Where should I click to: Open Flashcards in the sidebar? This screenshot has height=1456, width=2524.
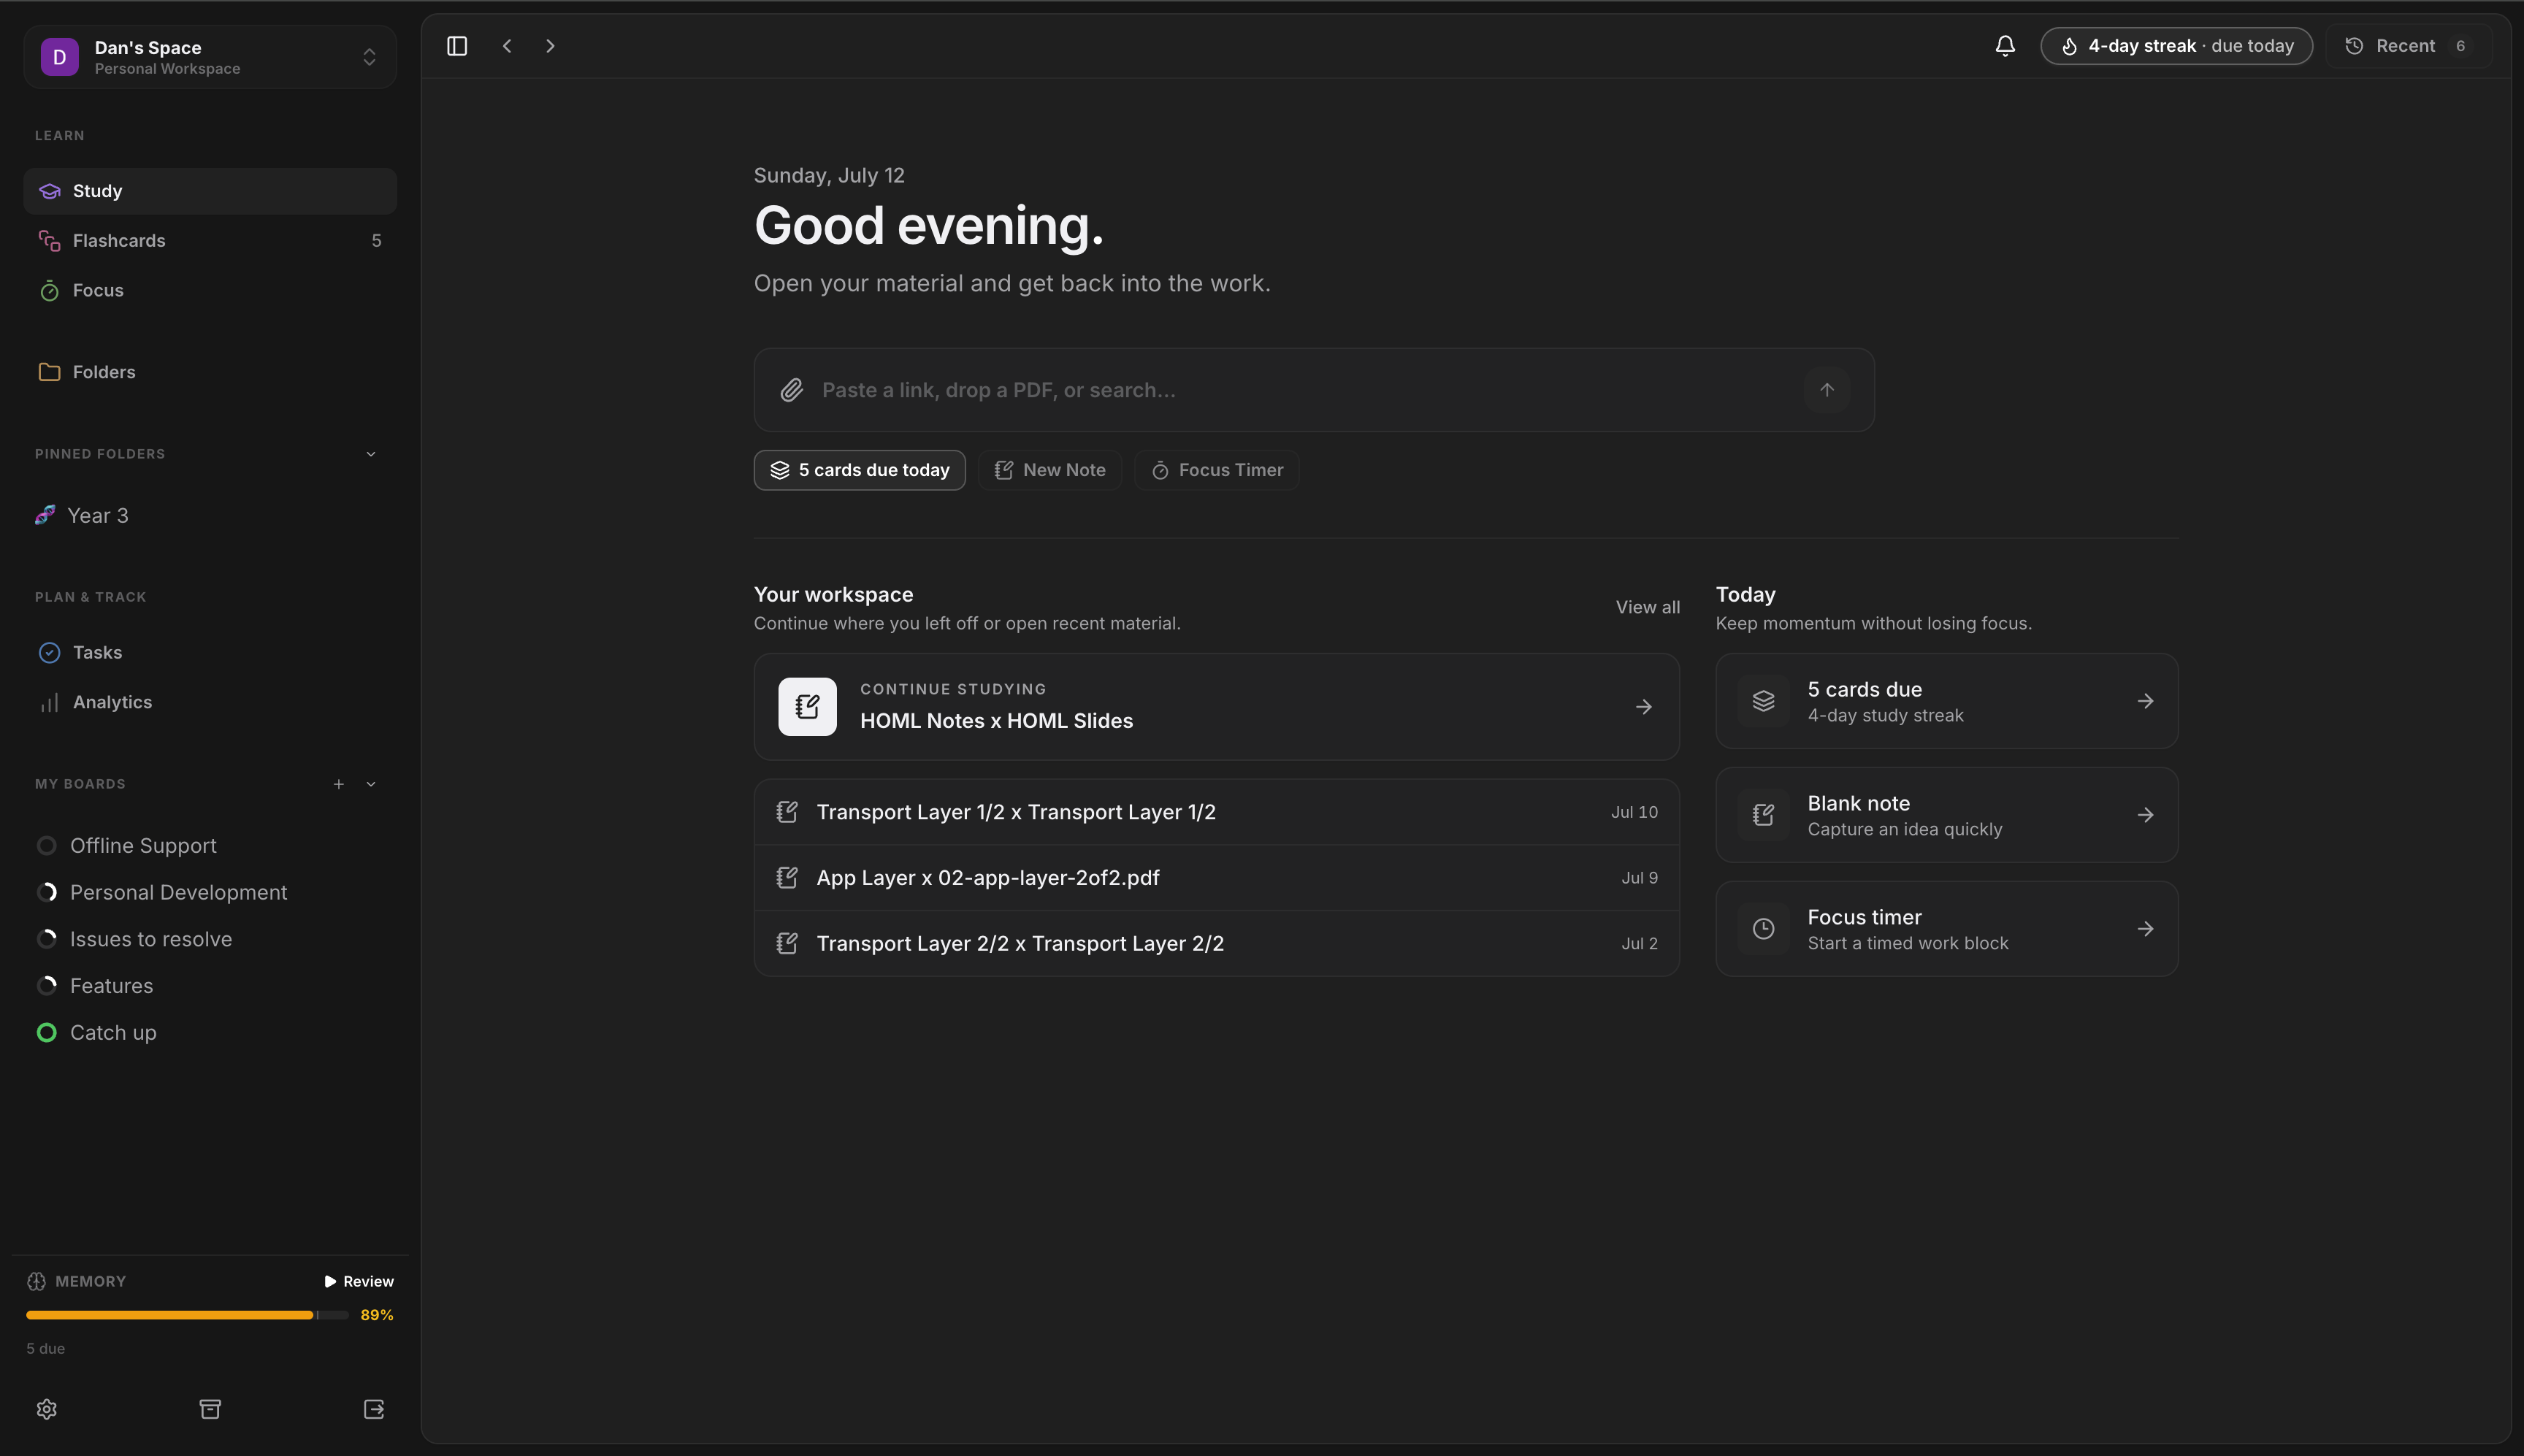point(210,241)
